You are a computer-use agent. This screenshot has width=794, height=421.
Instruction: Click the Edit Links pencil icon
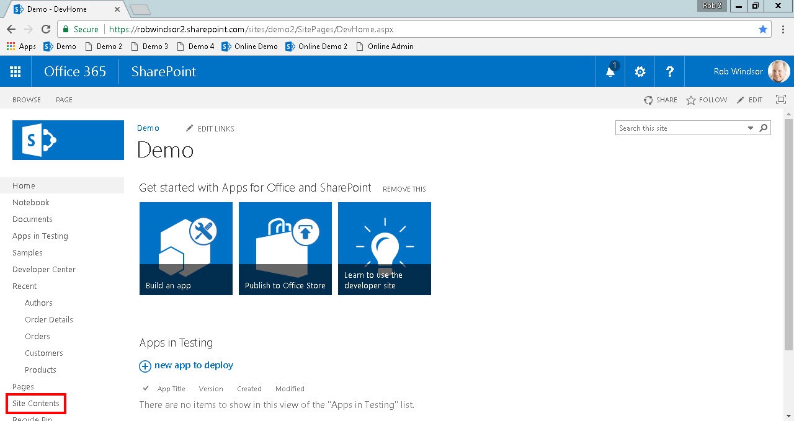[x=190, y=128]
